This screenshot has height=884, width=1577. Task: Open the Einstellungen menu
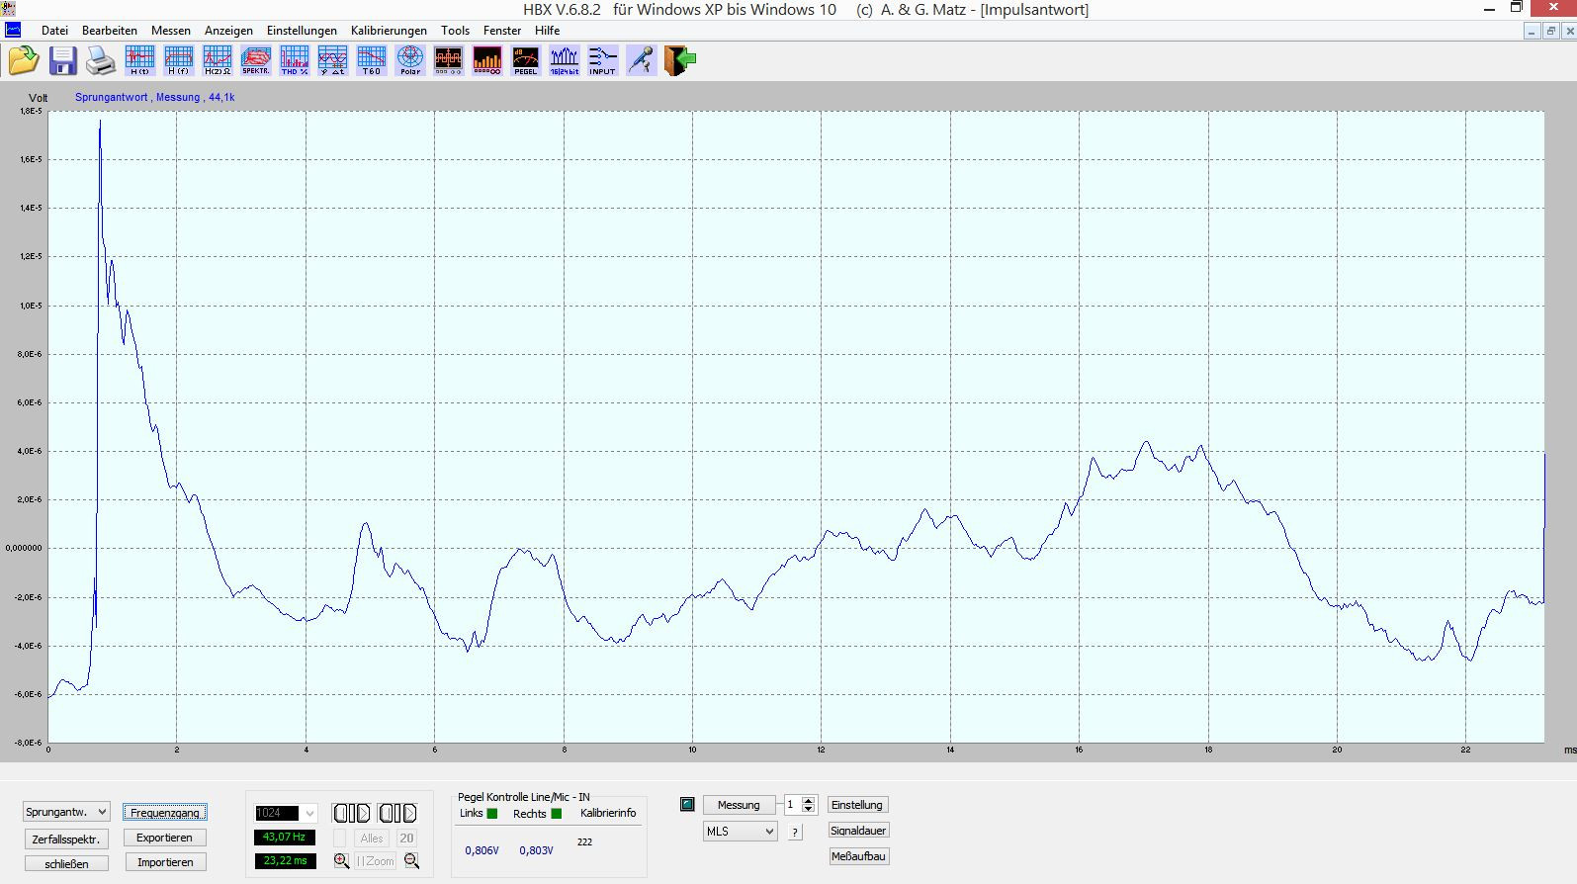pos(302,31)
